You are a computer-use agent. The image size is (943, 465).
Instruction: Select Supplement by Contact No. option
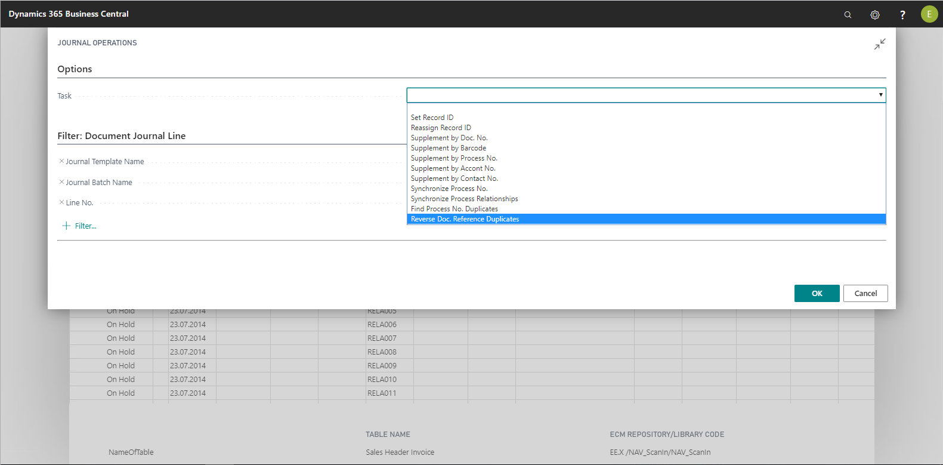click(x=454, y=178)
